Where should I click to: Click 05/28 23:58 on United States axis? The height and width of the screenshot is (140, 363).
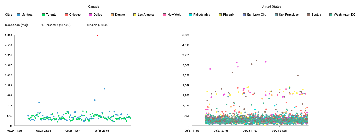(279, 130)
